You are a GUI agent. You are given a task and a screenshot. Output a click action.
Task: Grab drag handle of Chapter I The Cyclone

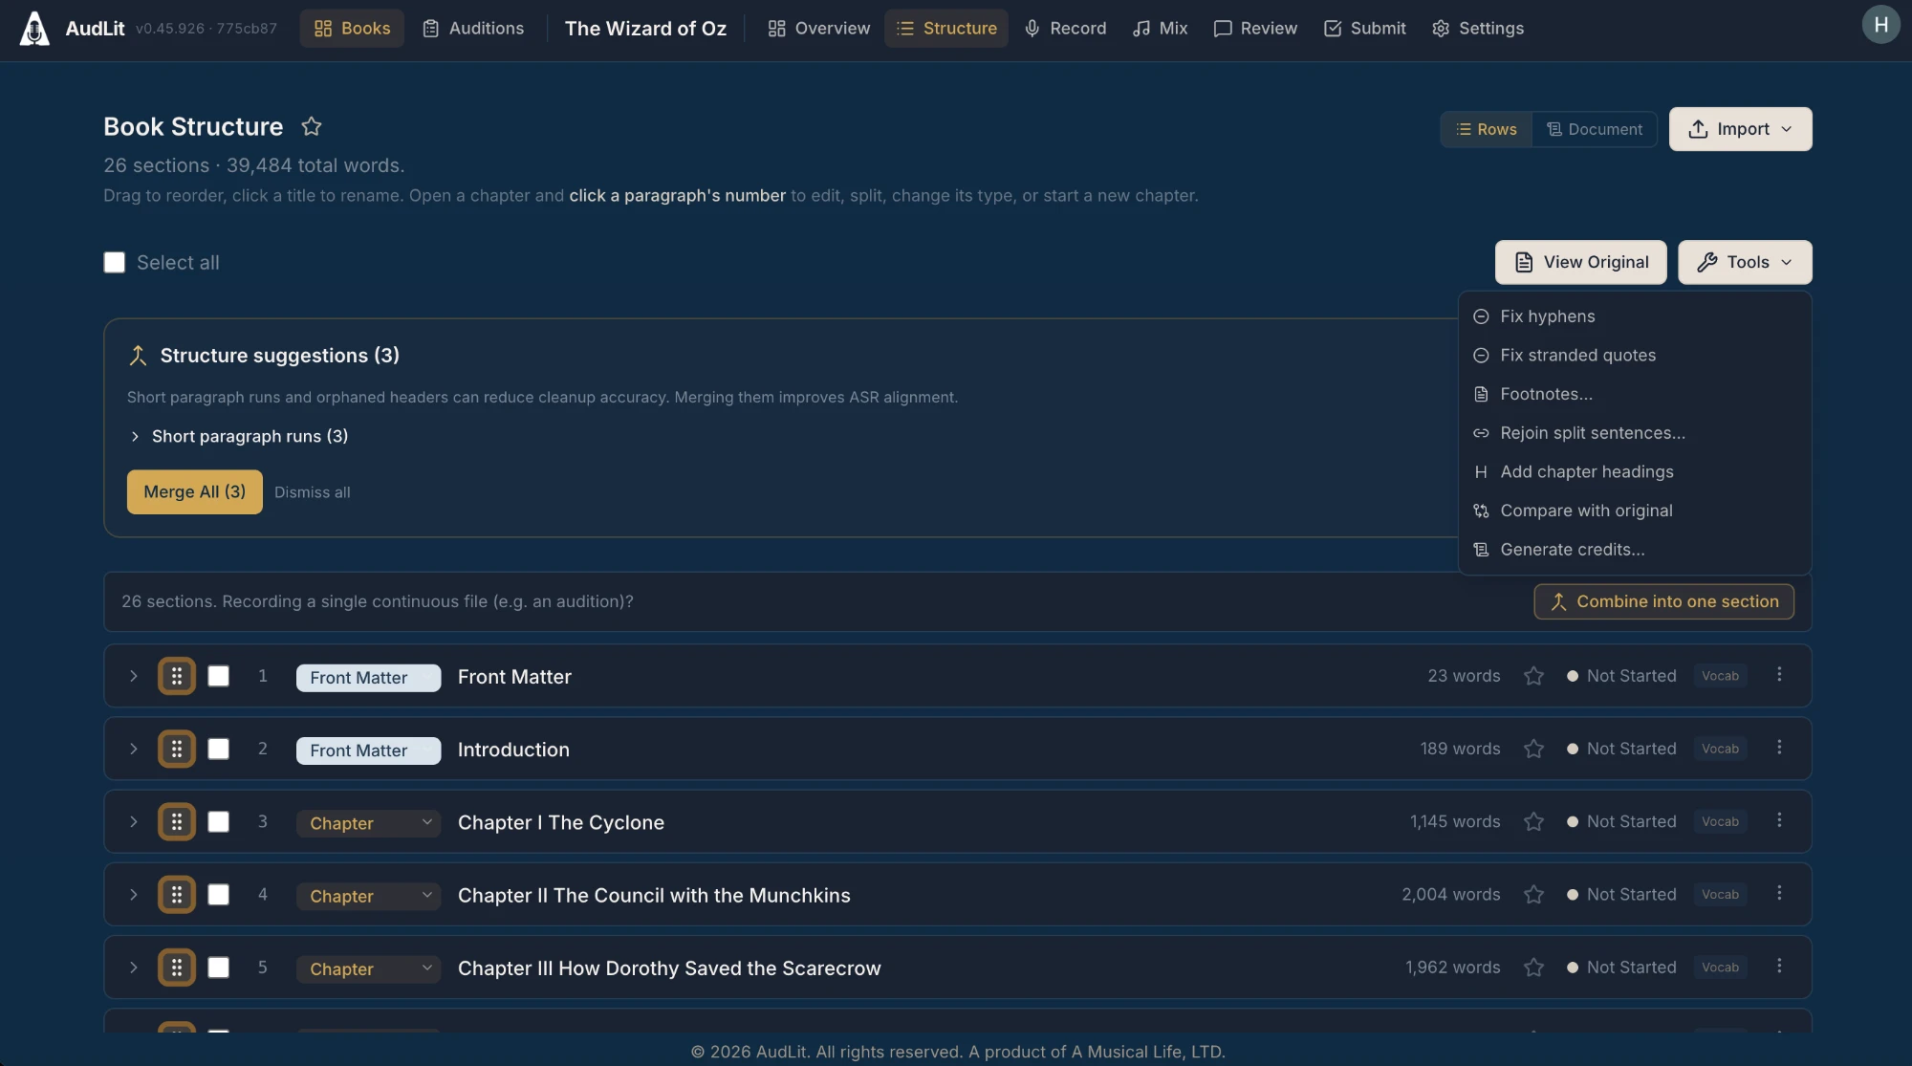pyautogui.click(x=177, y=821)
